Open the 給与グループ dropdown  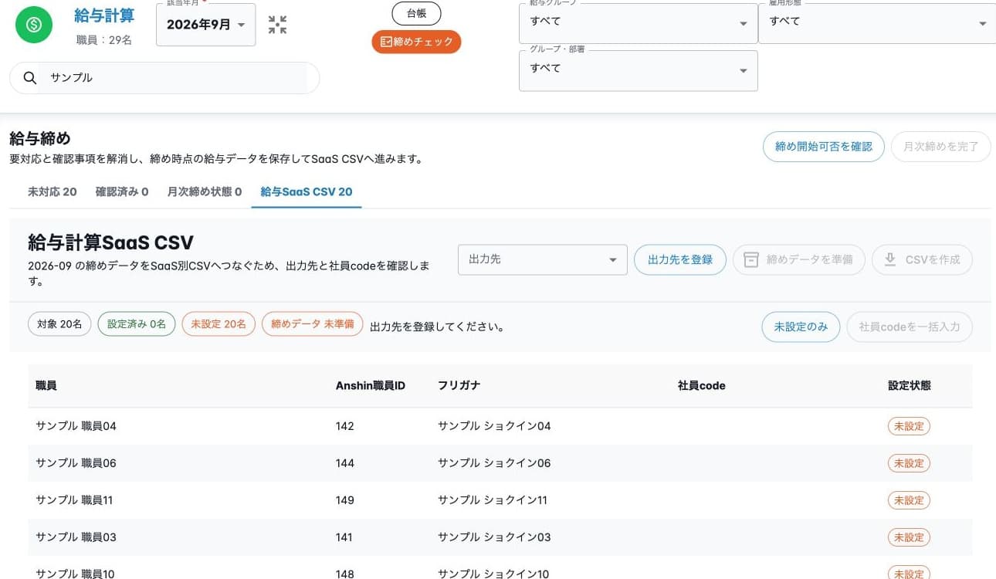[638, 22]
